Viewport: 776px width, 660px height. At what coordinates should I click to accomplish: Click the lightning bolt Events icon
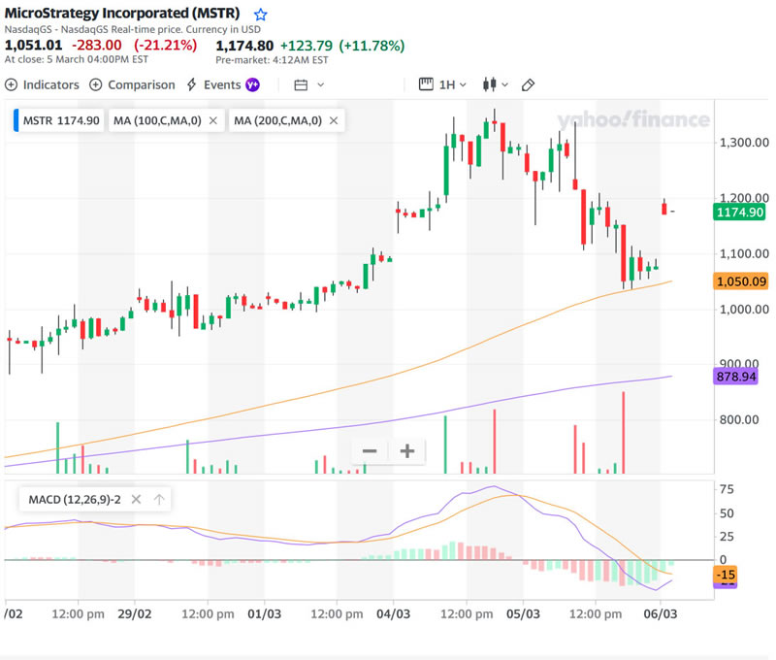coord(191,84)
